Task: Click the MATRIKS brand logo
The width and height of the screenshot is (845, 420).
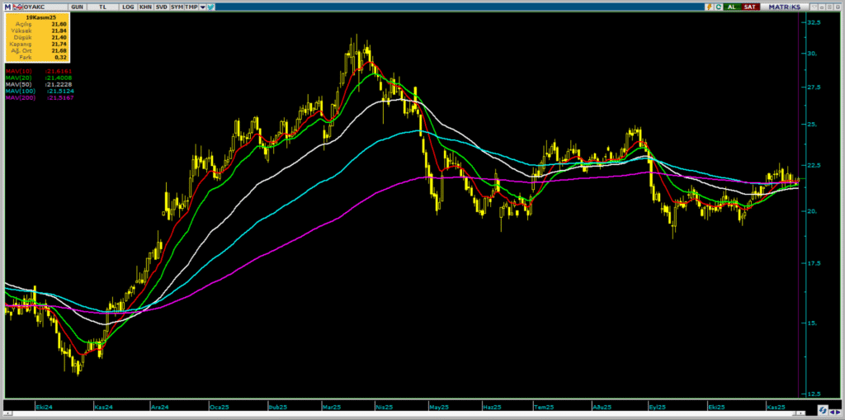Action: tap(784, 7)
